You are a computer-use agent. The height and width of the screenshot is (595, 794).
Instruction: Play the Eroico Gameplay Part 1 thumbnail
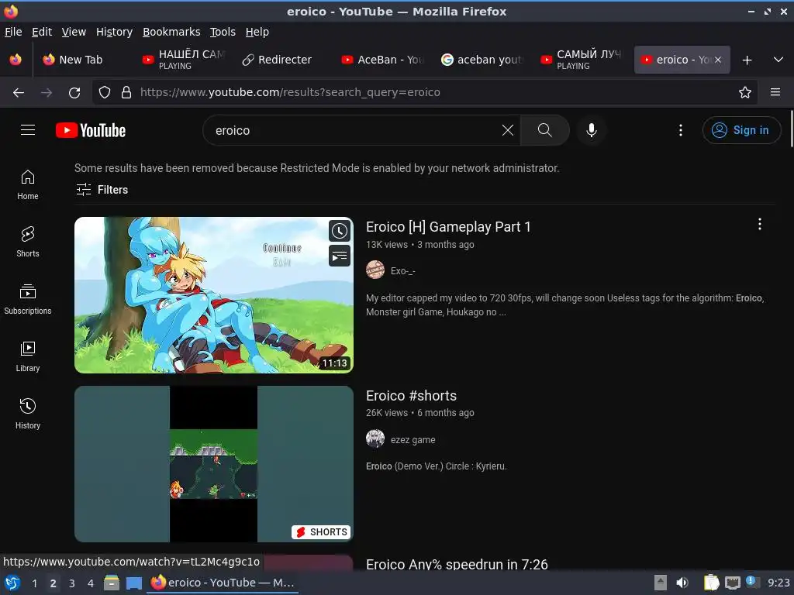coord(214,295)
